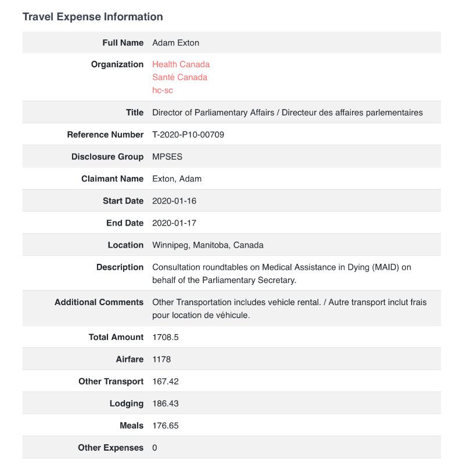453x464 pixels.
Task: Select the location Winnipeg, Manitoba, Canada
Action: 208,245
